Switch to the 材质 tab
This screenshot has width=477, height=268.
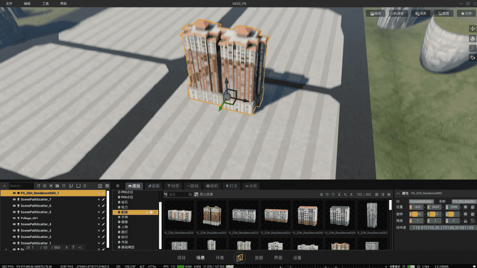pyautogui.click(x=173, y=186)
